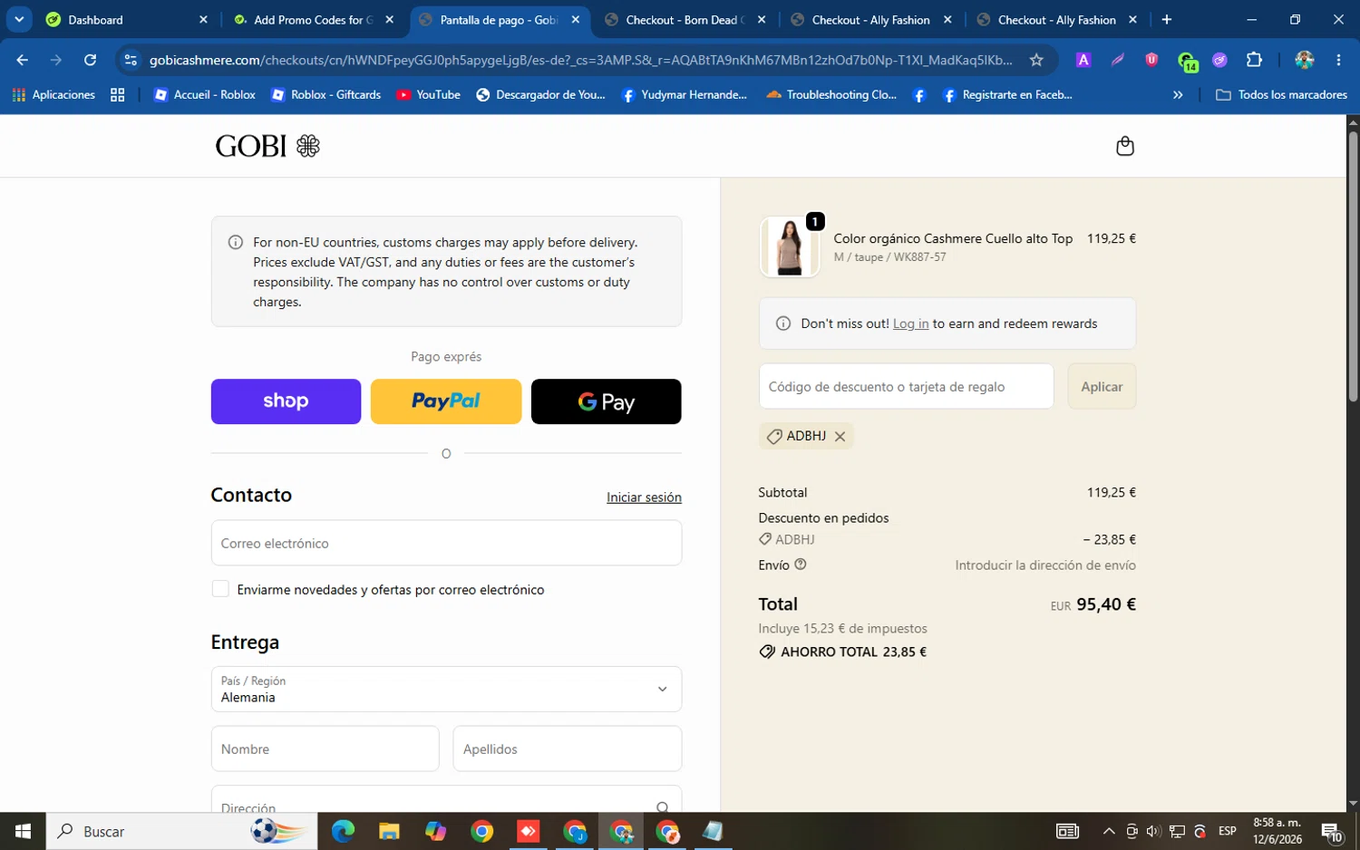The height and width of the screenshot is (850, 1360).
Task: Remove the ADBHJ discount code
Action: pyautogui.click(x=840, y=437)
